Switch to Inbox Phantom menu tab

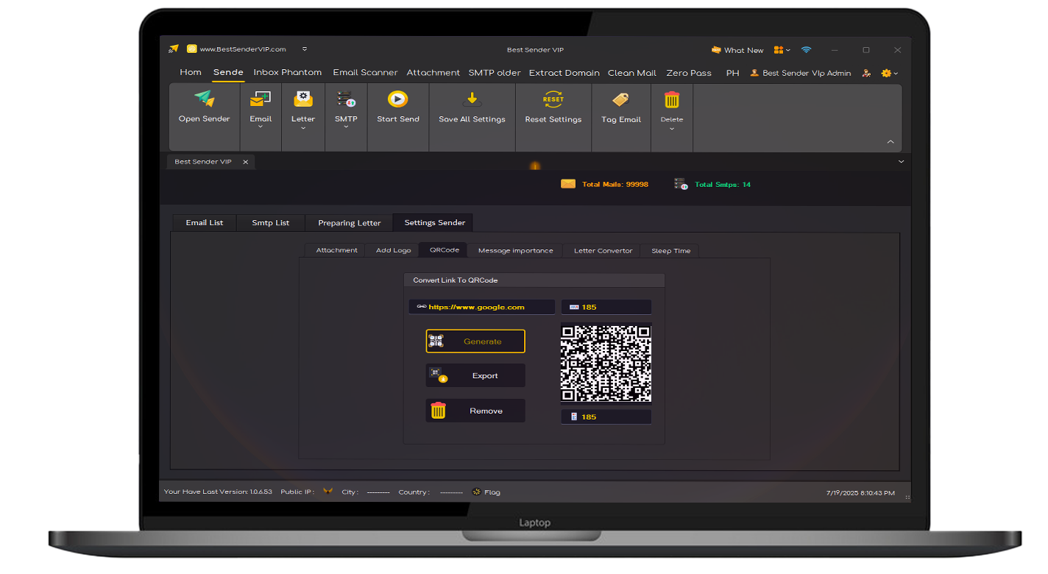(288, 72)
